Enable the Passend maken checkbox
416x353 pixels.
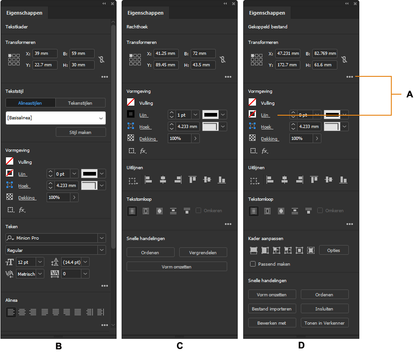253,264
